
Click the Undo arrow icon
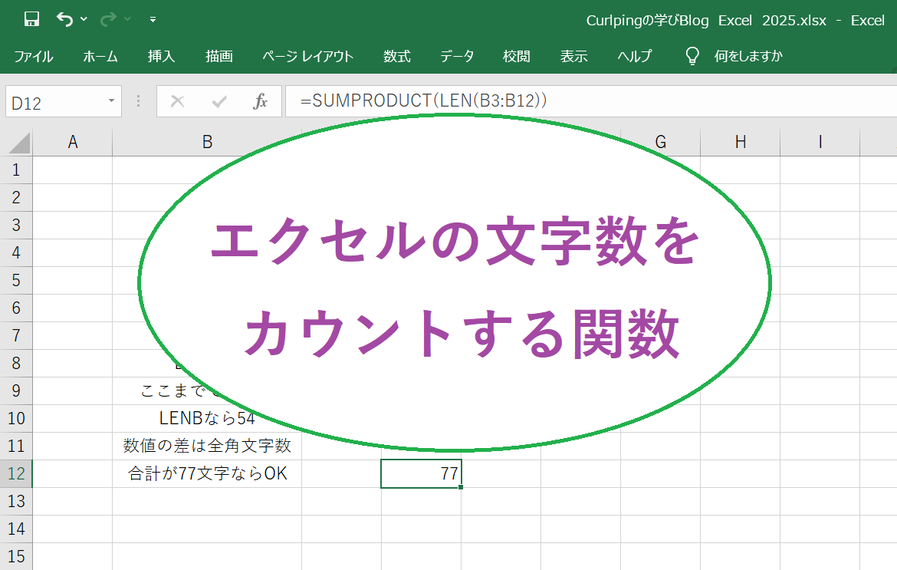64,19
